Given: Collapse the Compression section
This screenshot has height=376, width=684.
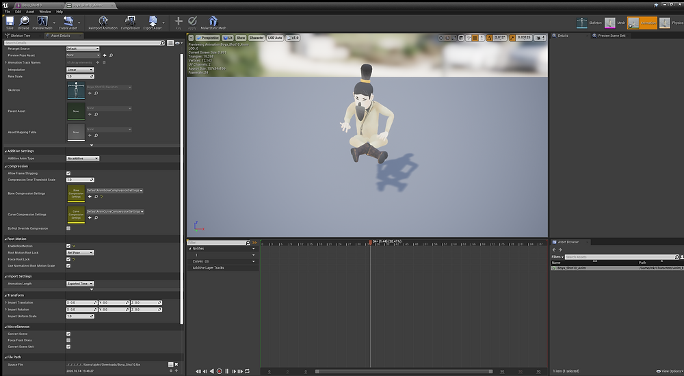Looking at the screenshot, I should [x=5, y=166].
